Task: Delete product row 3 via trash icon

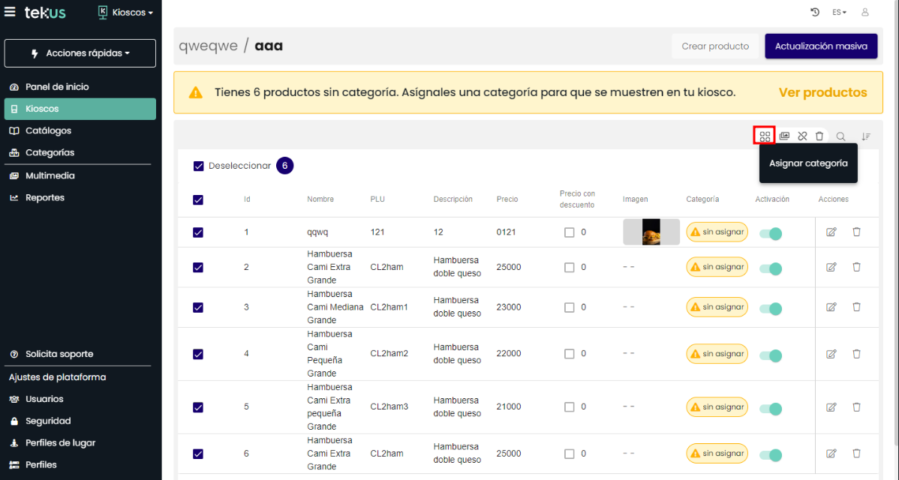Action: (856, 307)
